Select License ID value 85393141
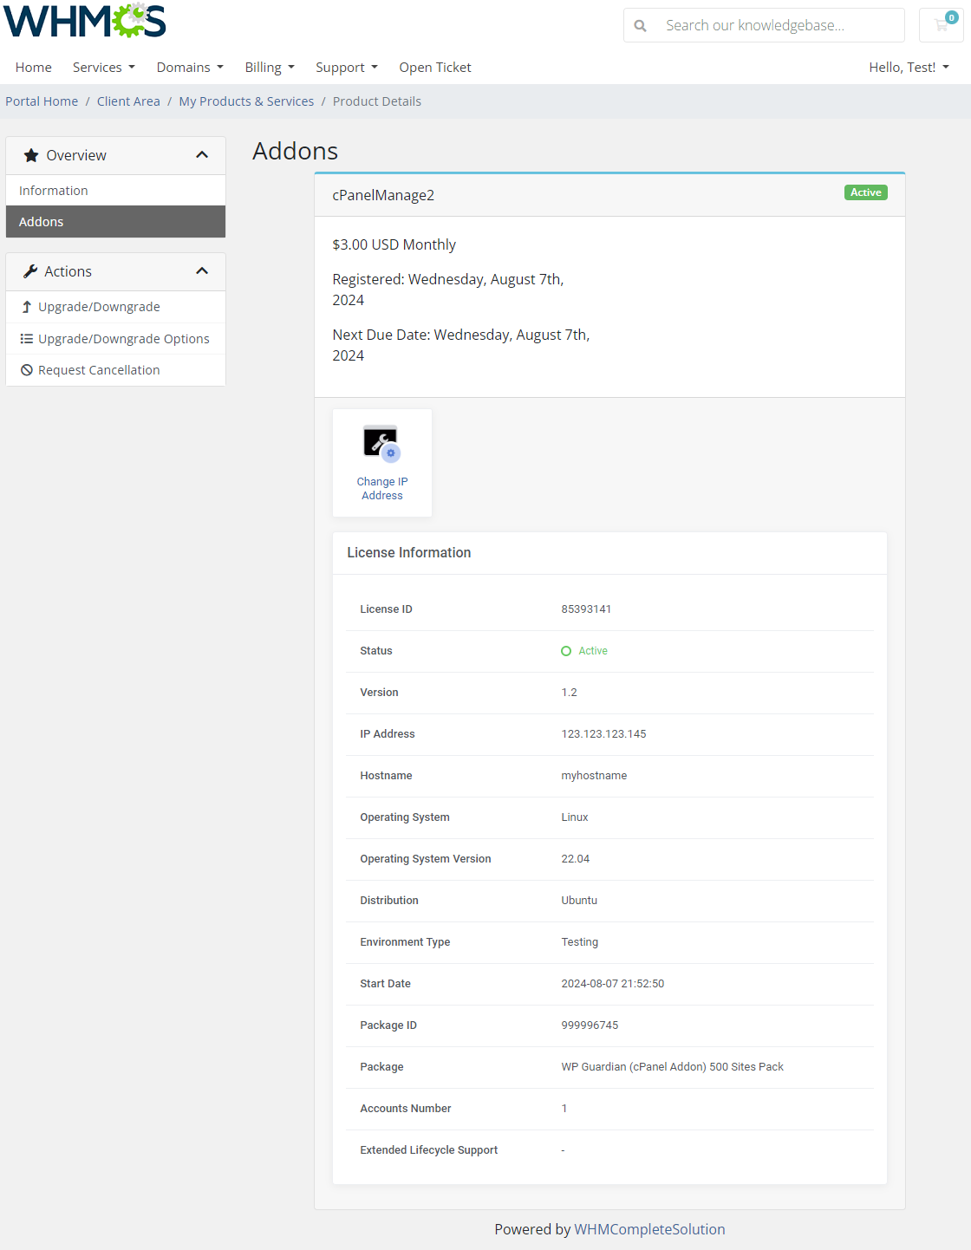Image resolution: width=971 pixels, height=1250 pixels. [x=586, y=609]
